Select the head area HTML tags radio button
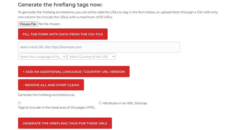229x130 pixels. [x=19, y=103]
